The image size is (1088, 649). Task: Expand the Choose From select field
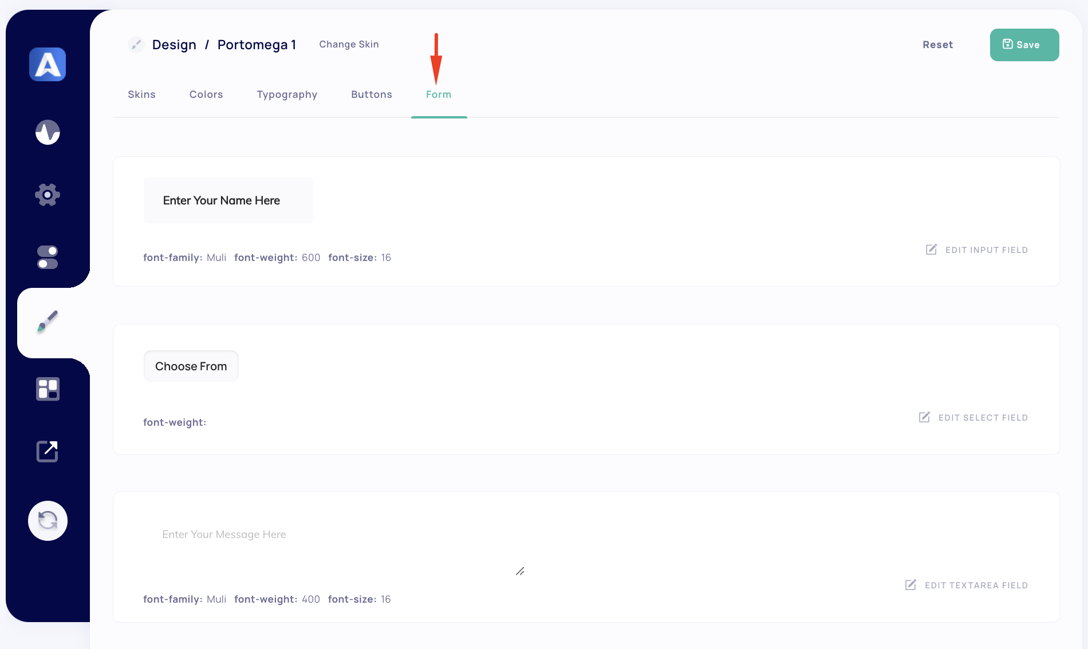pyautogui.click(x=191, y=366)
